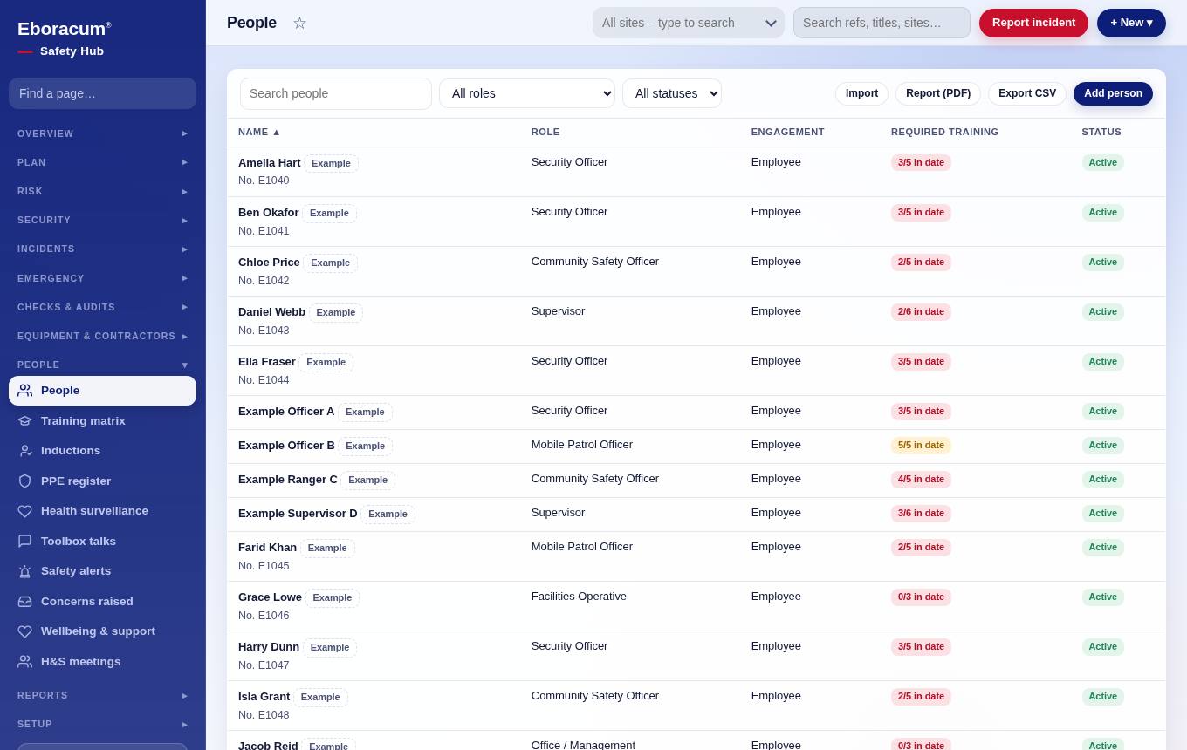Screen dimensions: 1187x750
Task: Open Example Officer B's record
Action: click(286, 446)
